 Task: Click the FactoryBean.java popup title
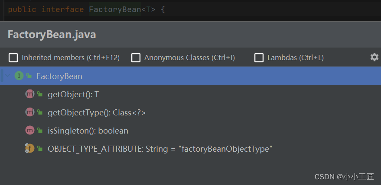pos(52,35)
